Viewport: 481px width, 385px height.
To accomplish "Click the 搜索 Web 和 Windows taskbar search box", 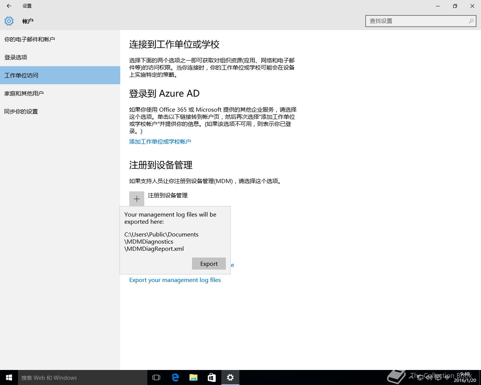I will [x=83, y=377].
